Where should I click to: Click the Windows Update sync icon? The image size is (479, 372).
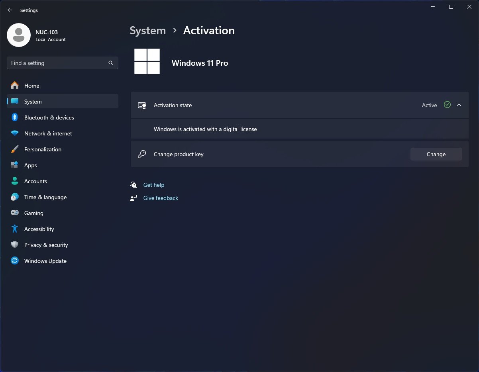click(15, 261)
